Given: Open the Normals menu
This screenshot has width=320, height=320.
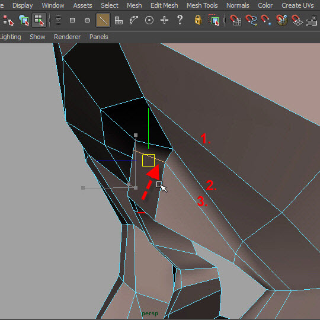Looking at the screenshot, I should pyautogui.click(x=238, y=5).
